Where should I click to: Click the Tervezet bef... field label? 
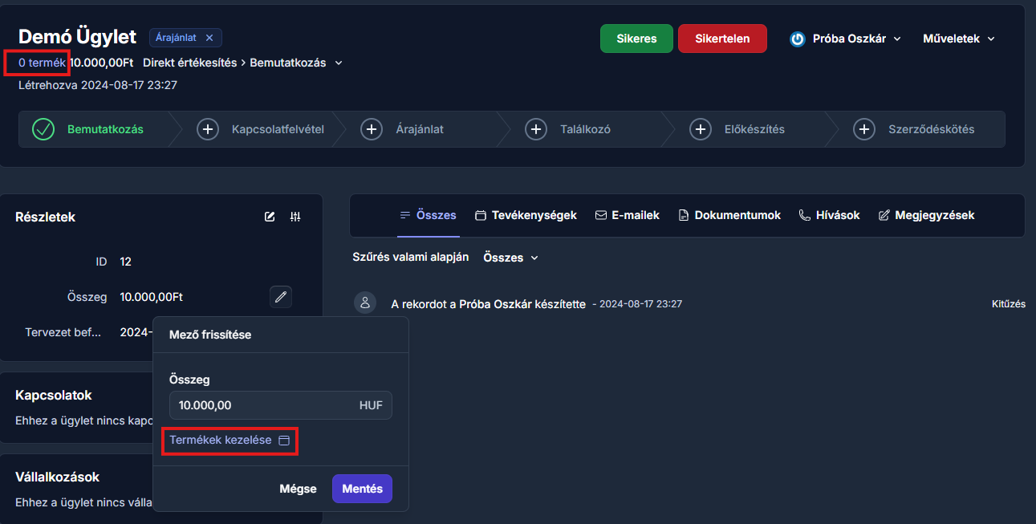[x=63, y=332]
